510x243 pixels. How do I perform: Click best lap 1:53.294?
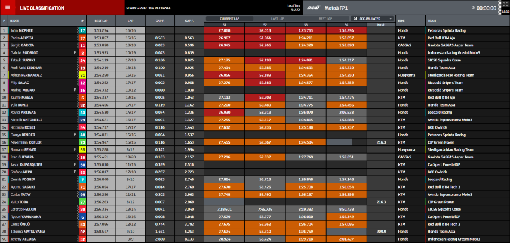pos(101,30)
